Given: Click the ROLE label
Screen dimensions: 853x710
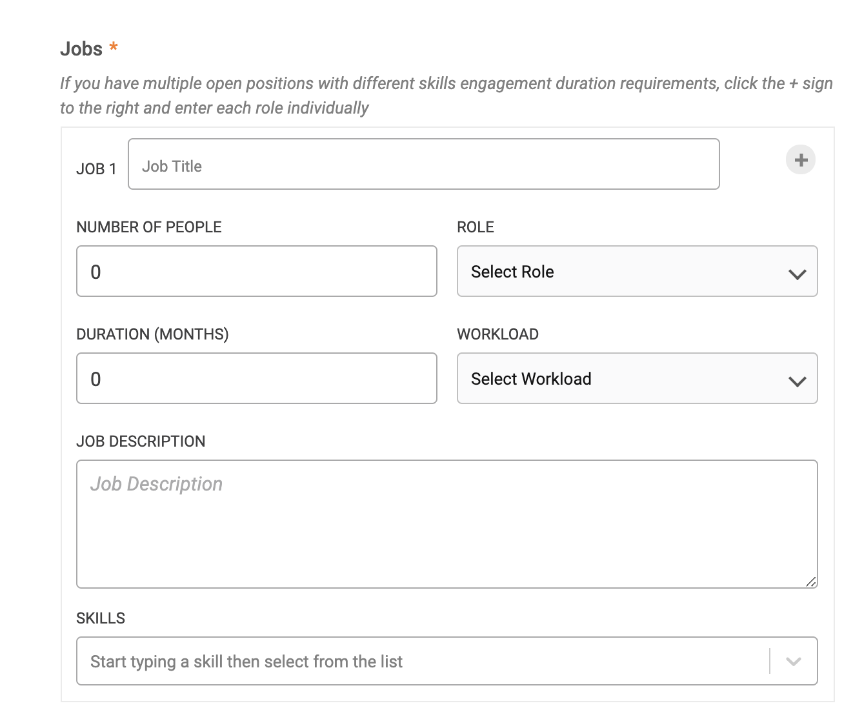Looking at the screenshot, I should pyautogui.click(x=476, y=227).
